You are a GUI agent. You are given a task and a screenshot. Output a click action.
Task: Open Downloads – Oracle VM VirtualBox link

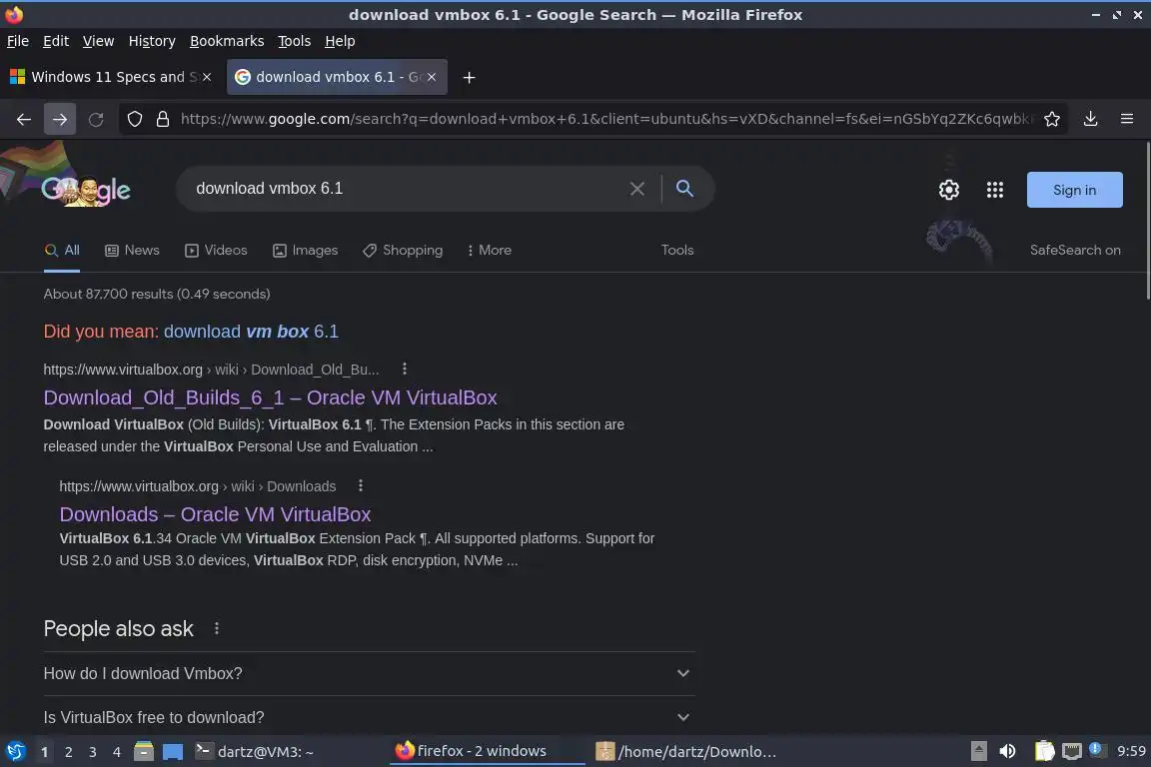215,513
